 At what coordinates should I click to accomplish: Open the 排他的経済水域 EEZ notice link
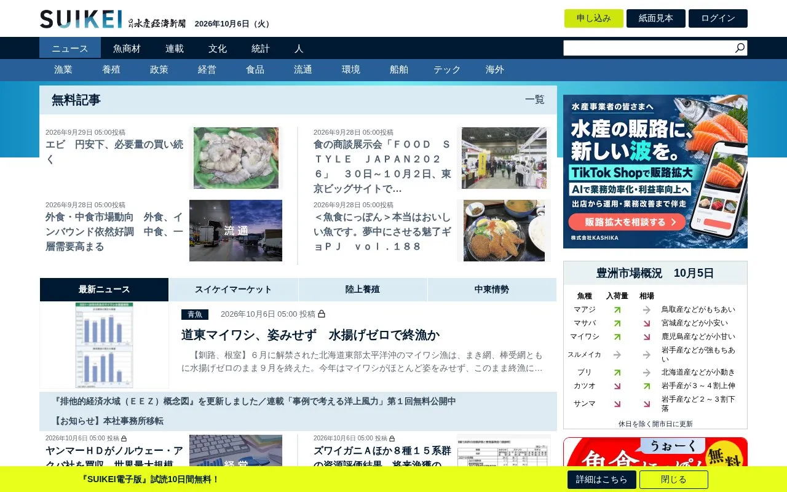click(x=255, y=402)
